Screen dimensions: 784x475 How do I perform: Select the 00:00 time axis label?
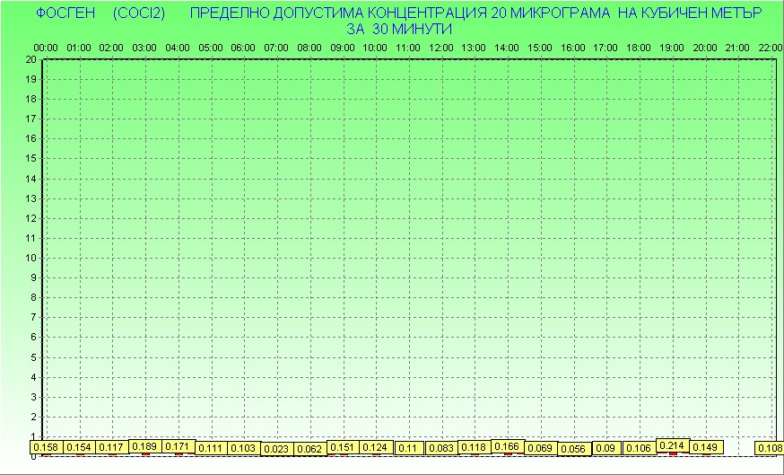tap(46, 47)
